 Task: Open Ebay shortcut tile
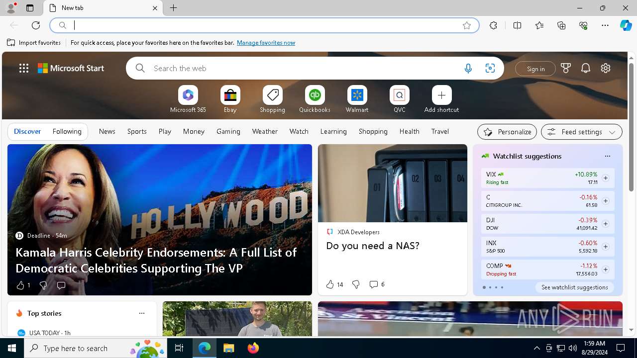[x=230, y=99]
